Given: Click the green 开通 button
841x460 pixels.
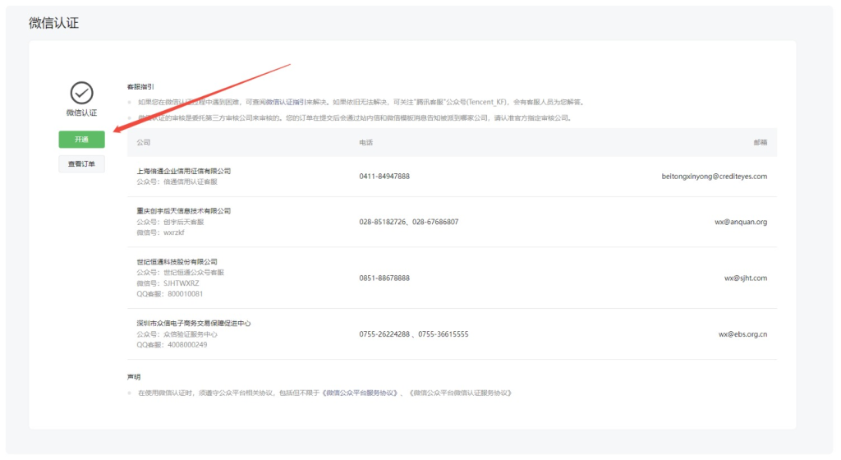Looking at the screenshot, I should pos(81,140).
